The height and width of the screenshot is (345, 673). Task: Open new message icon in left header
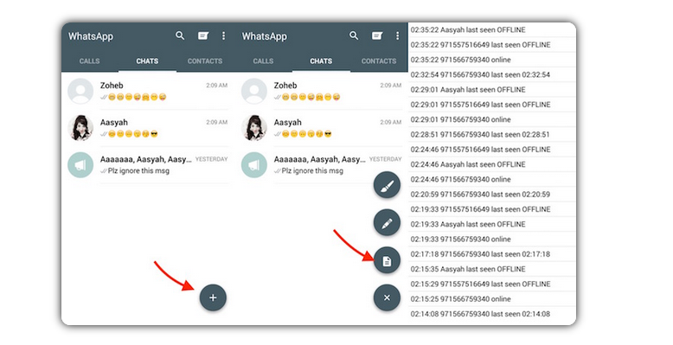(x=203, y=35)
